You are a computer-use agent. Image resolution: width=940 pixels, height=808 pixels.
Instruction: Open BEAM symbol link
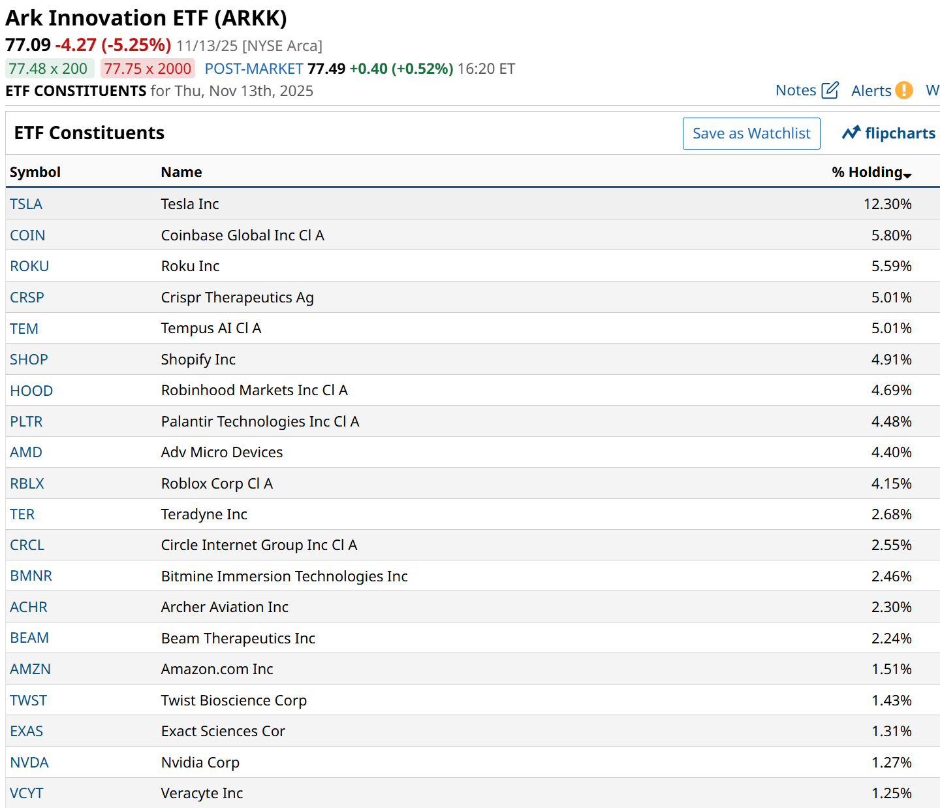pos(29,638)
